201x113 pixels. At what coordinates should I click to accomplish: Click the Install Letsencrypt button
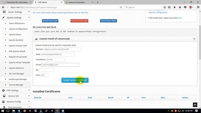click(x=50, y=21)
